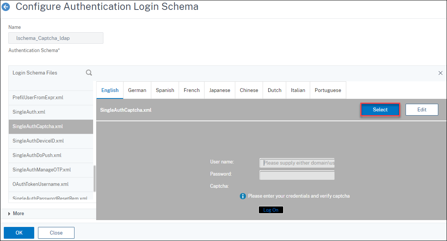Click the Captcha label in preview
This screenshot has height=241, width=447.
coord(219,186)
